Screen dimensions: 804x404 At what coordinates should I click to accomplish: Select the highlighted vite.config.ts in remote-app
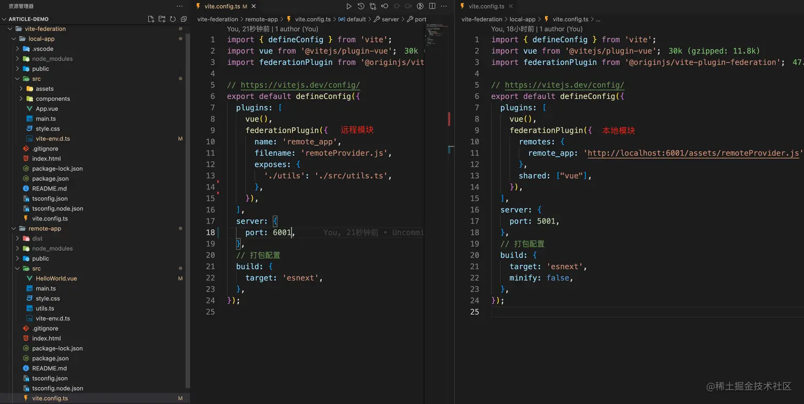[x=94, y=398]
